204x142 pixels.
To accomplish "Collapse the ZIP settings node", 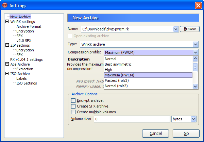I will click(x=7, y=45).
